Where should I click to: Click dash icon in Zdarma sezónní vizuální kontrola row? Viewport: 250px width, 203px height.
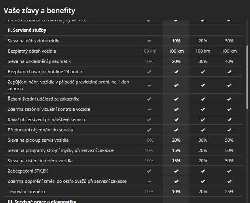(149, 109)
